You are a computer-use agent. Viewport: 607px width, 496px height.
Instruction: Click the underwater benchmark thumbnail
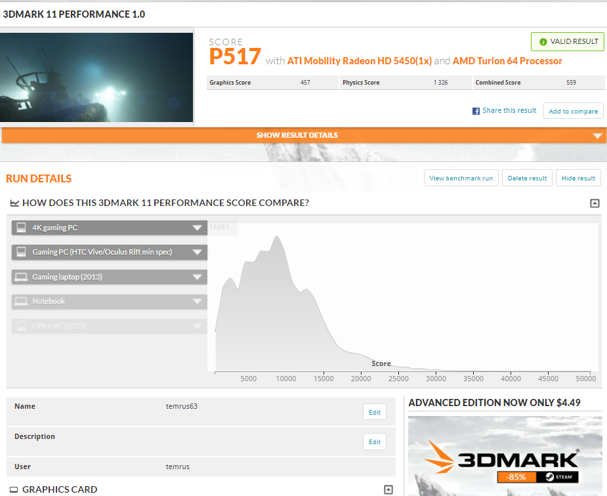point(96,77)
